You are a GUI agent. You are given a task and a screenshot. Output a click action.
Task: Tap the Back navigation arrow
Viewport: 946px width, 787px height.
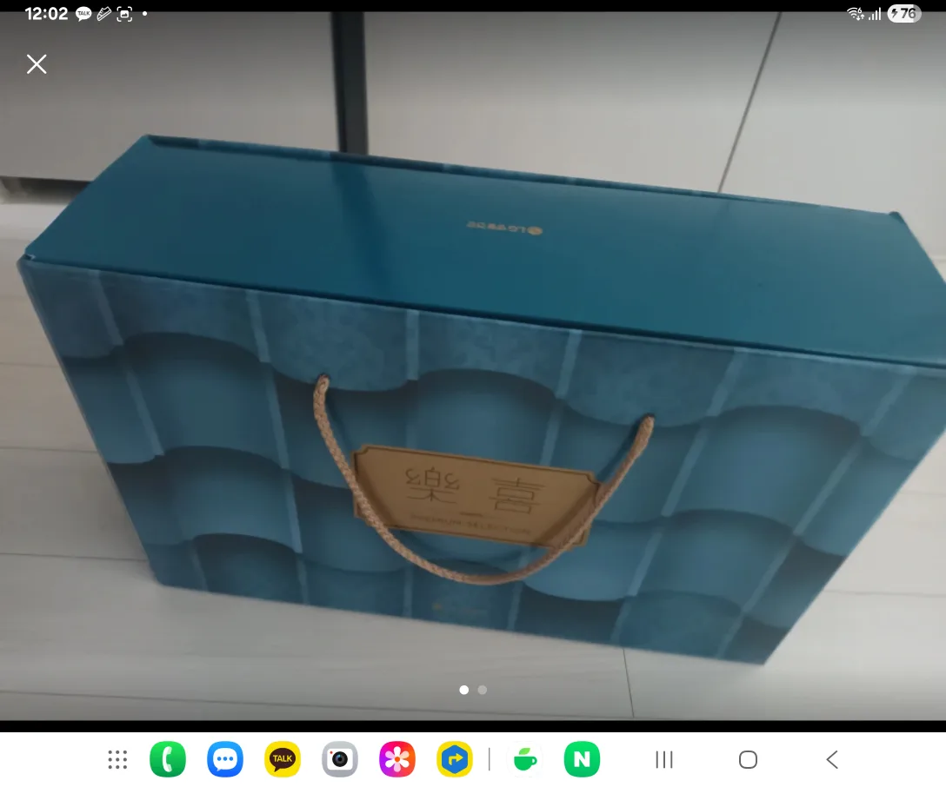click(832, 760)
